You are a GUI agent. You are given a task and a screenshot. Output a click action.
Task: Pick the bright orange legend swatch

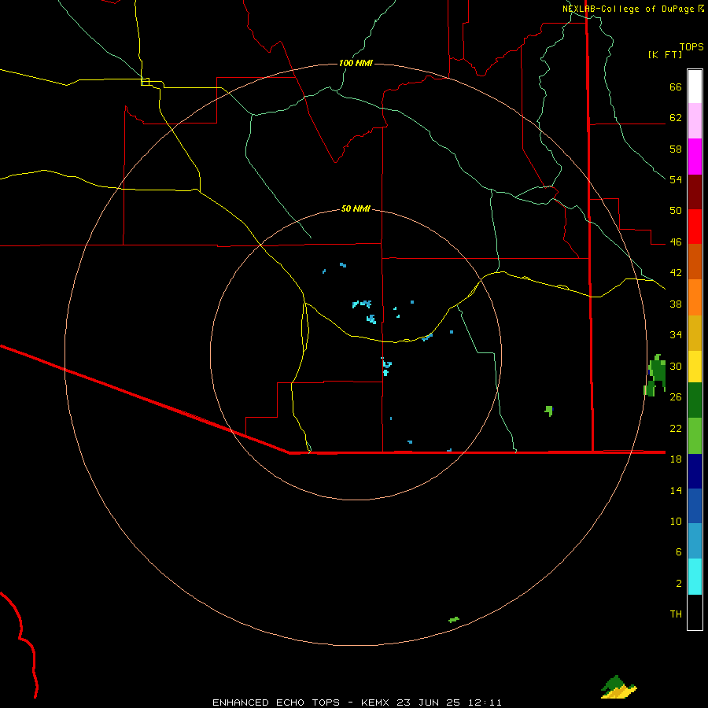coord(695,297)
